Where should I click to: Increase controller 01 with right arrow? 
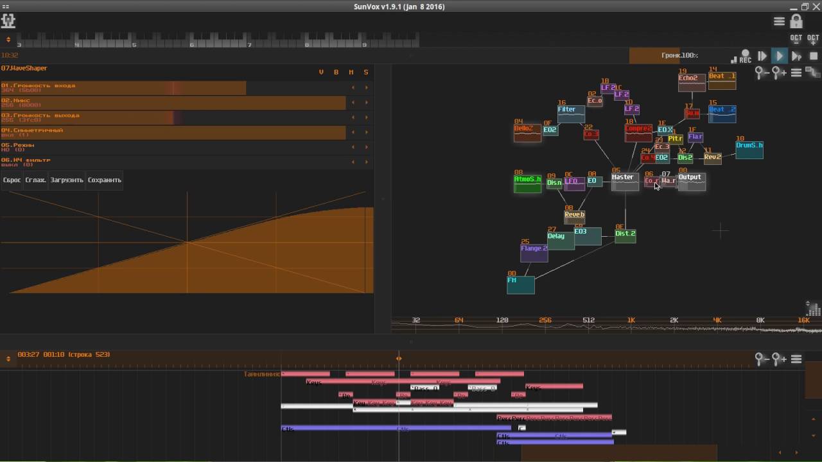tap(367, 88)
